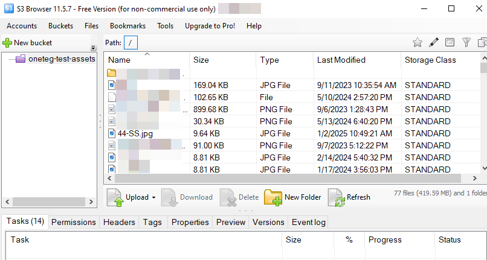Click the Upload arrow icon
This screenshot has width=487, height=260.
click(x=115, y=197)
